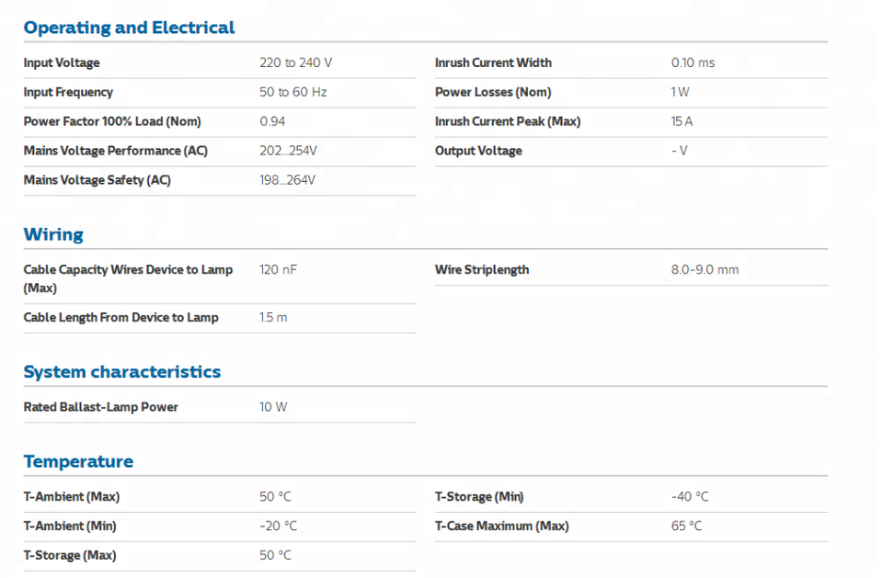Select Mains Voltage Performance (AC) label
This screenshot has width=883, height=578.
click(116, 152)
